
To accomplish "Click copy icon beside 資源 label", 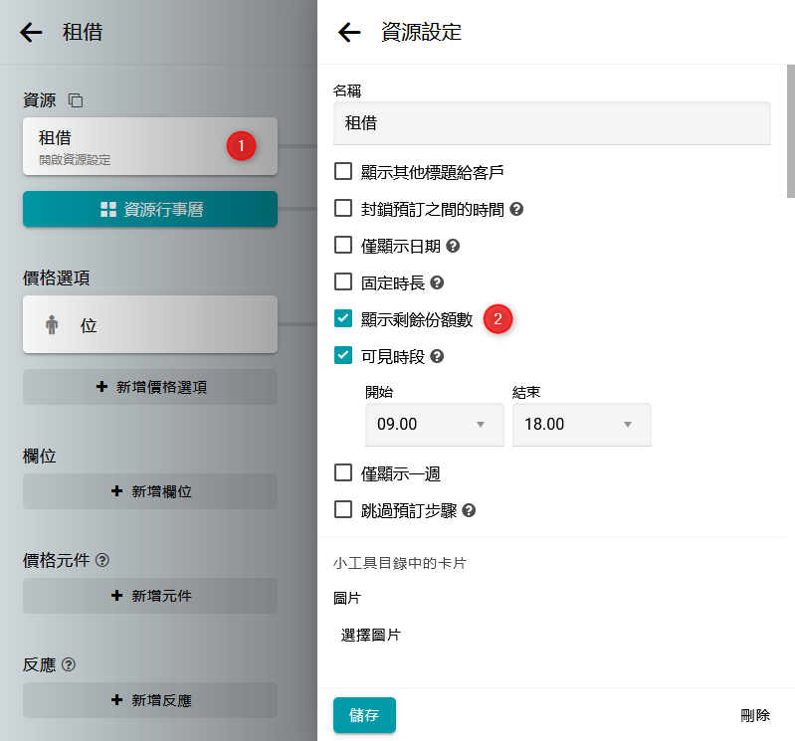I will (76, 100).
